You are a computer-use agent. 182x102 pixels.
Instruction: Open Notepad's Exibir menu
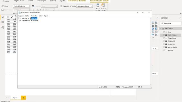(x=40, y=16)
